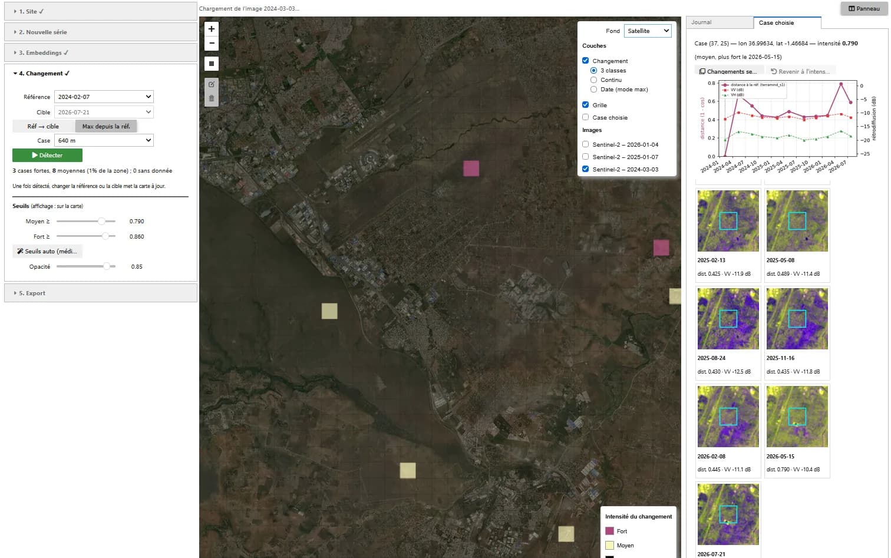Toggle the Panneau panel button
The width and height of the screenshot is (891, 558).
(x=864, y=8)
